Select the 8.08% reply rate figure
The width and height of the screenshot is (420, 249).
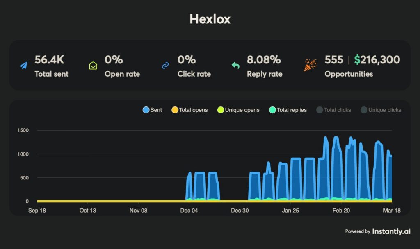coord(264,60)
